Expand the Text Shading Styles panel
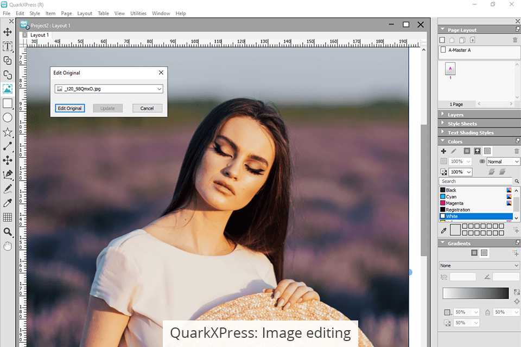 (443, 132)
